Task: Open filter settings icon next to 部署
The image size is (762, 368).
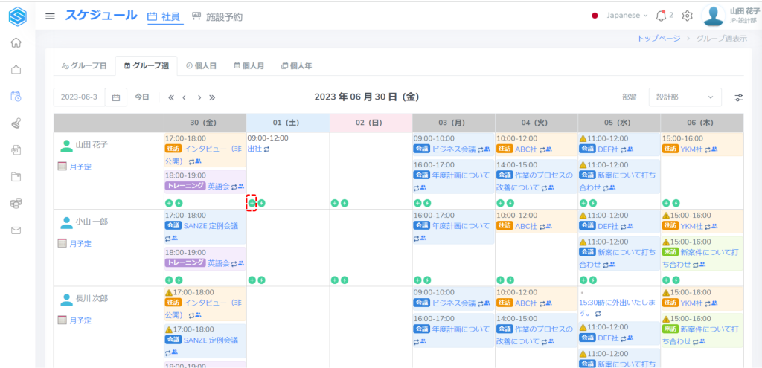Action: coord(739,97)
